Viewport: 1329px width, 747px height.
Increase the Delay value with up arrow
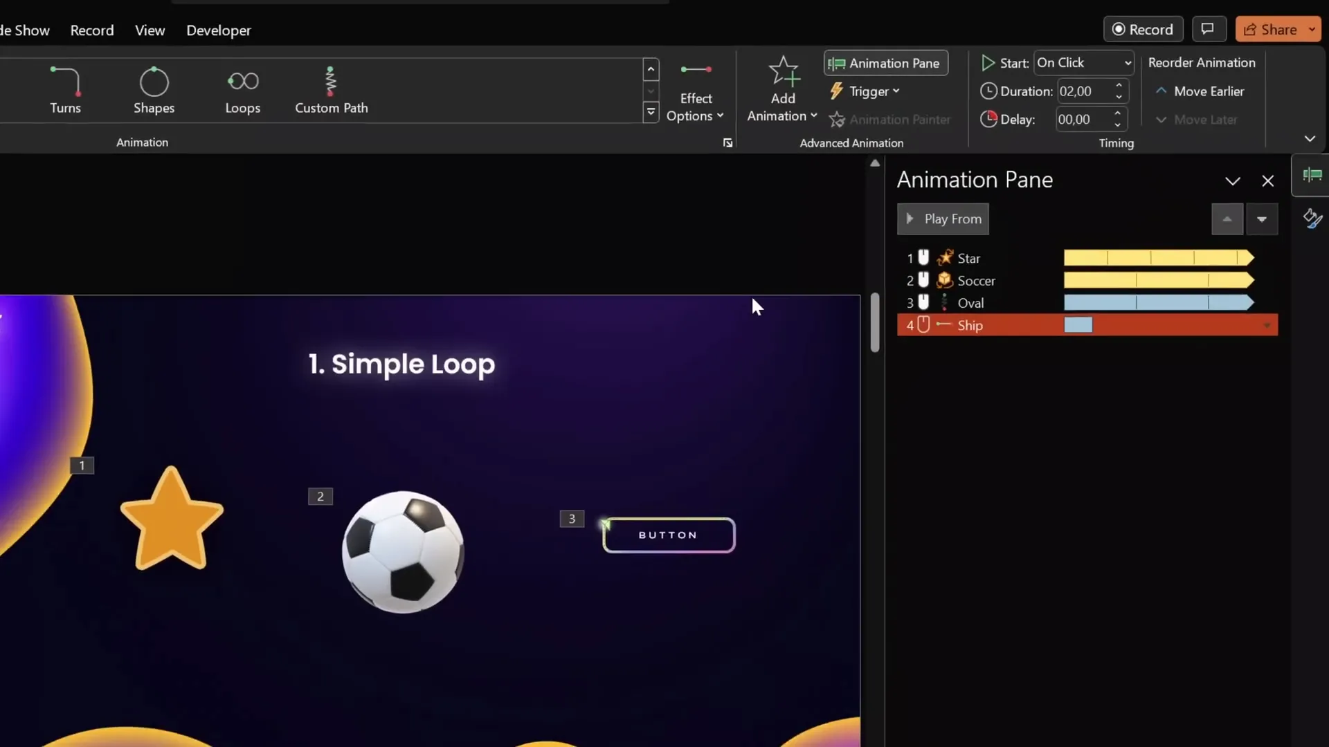pos(1118,114)
